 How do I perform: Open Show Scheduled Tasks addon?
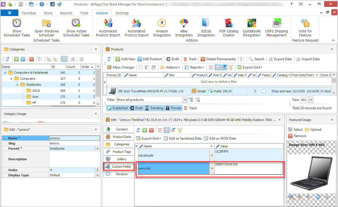(x=17, y=28)
